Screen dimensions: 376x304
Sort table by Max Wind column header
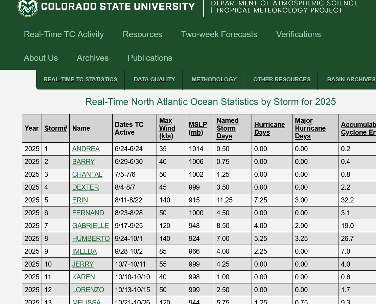pos(167,128)
